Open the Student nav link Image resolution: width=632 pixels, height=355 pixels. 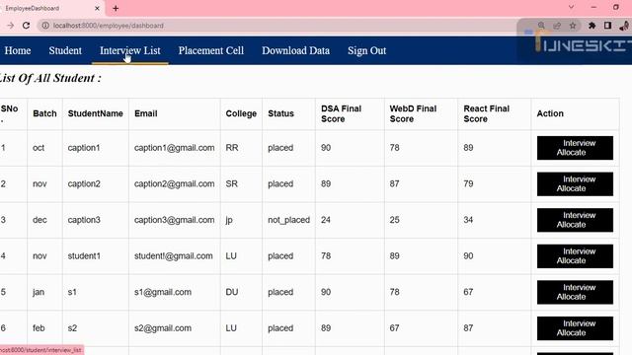65,50
